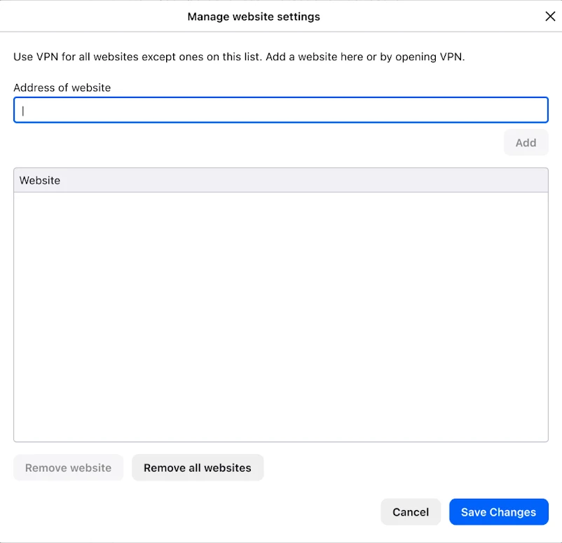Screen dimensions: 562x543
Task: Click the Remove website button
Action: [68, 468]
